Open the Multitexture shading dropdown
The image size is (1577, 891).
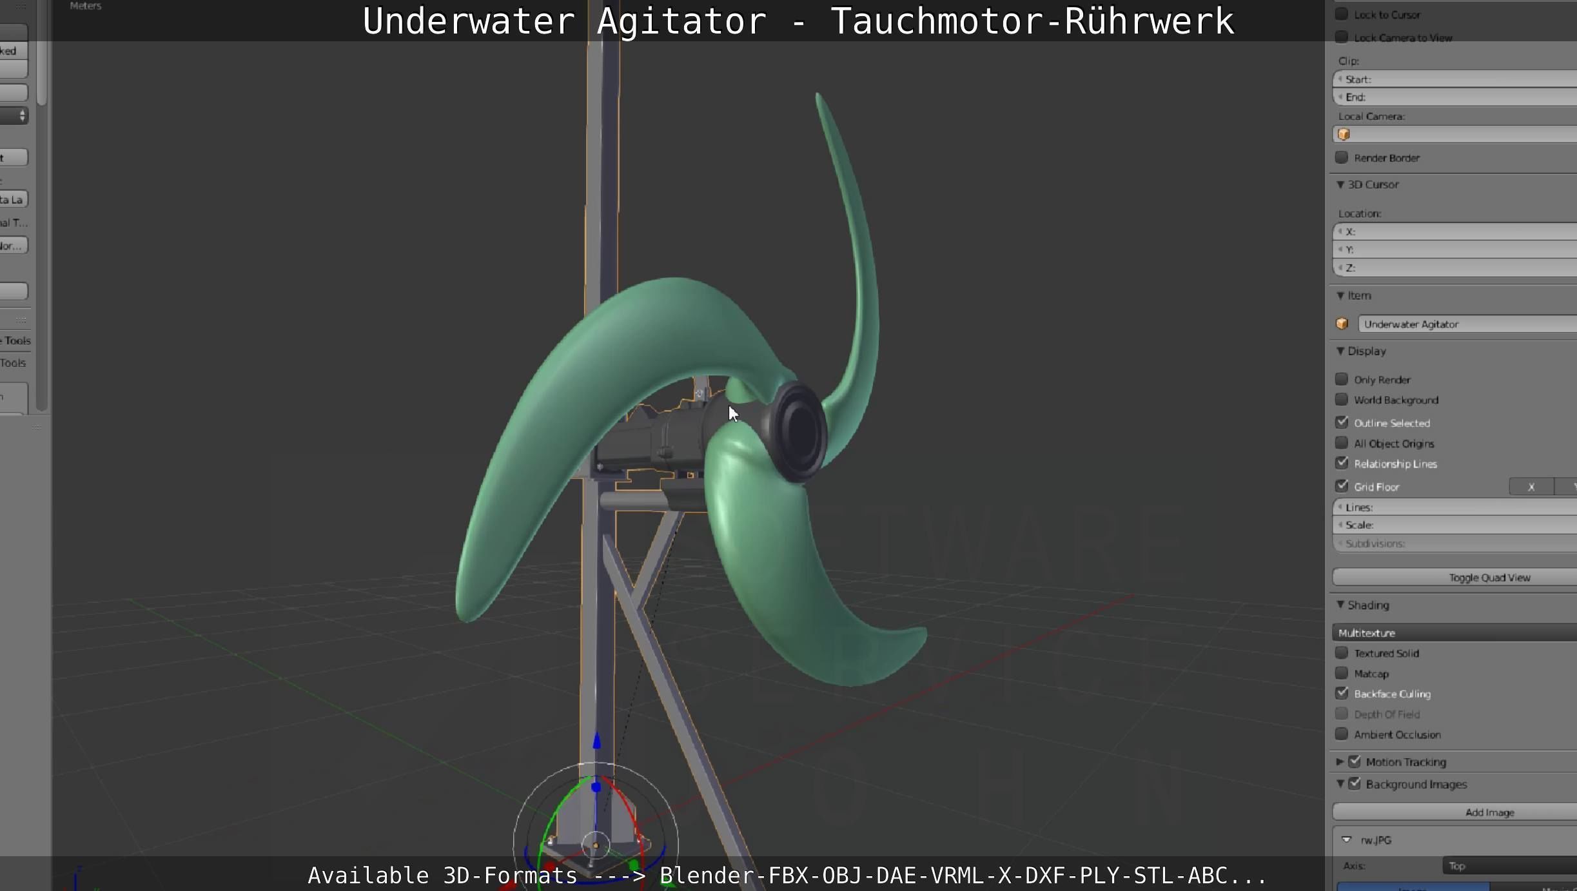click(x=1455, y=632)
